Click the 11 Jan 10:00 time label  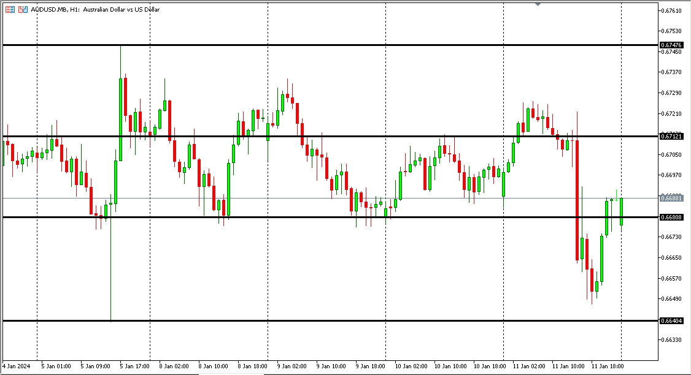click(x=568, y=366)
